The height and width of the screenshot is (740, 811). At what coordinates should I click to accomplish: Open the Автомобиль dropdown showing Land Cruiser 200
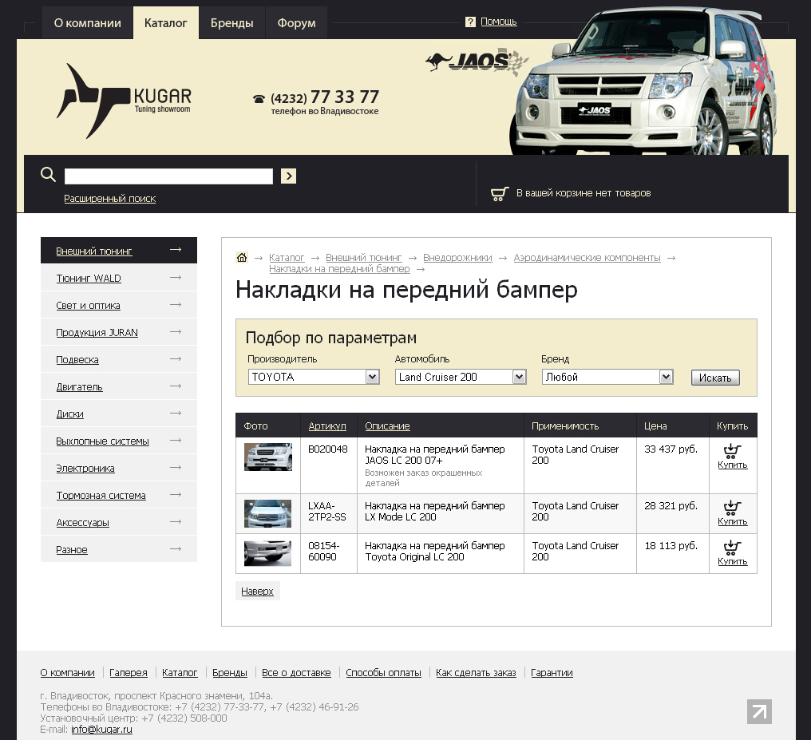(x=461, y=377)
